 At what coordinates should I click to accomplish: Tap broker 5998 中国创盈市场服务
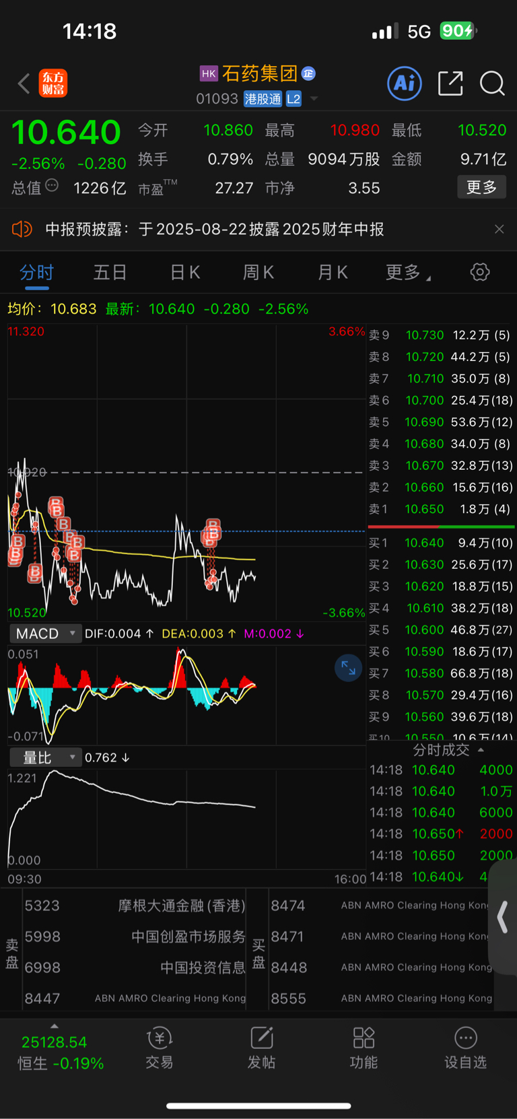tap(135, 937)
